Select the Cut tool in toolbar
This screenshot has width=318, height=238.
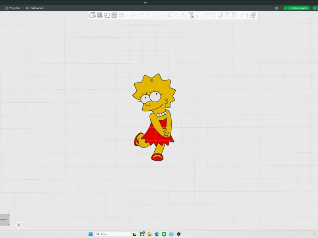(x=162, y=15)
